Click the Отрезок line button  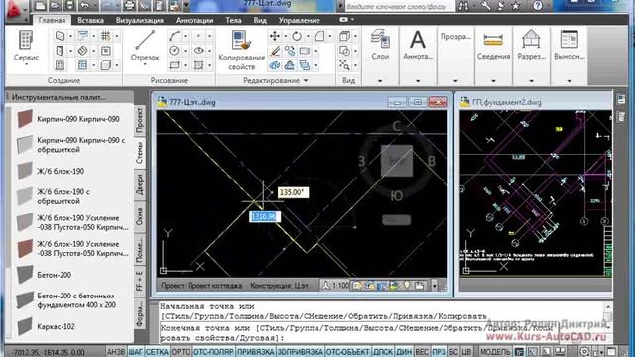click(x=145, y=47)
